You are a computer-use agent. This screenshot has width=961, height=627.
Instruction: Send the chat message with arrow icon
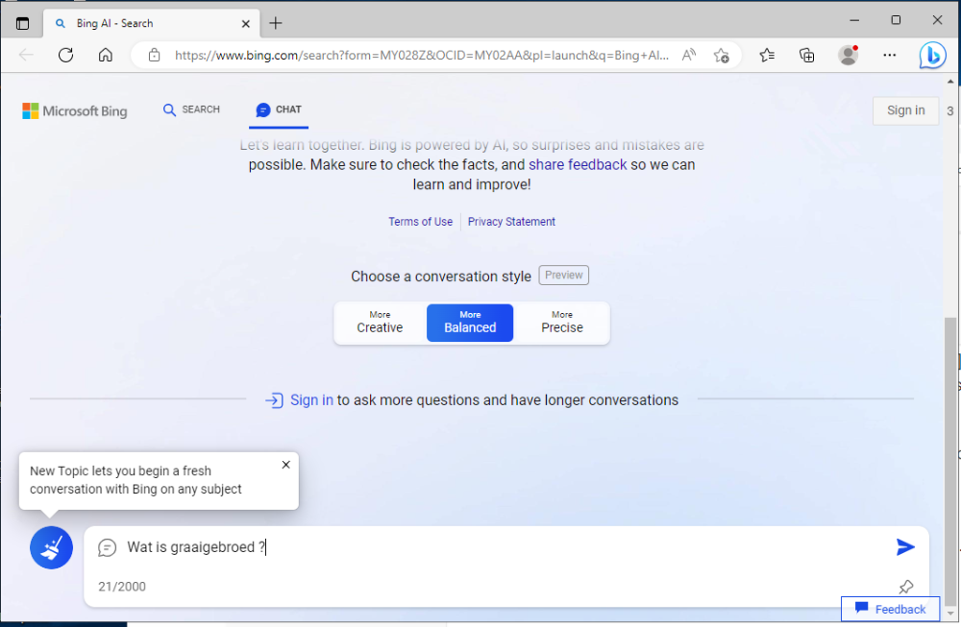point(904,547)
